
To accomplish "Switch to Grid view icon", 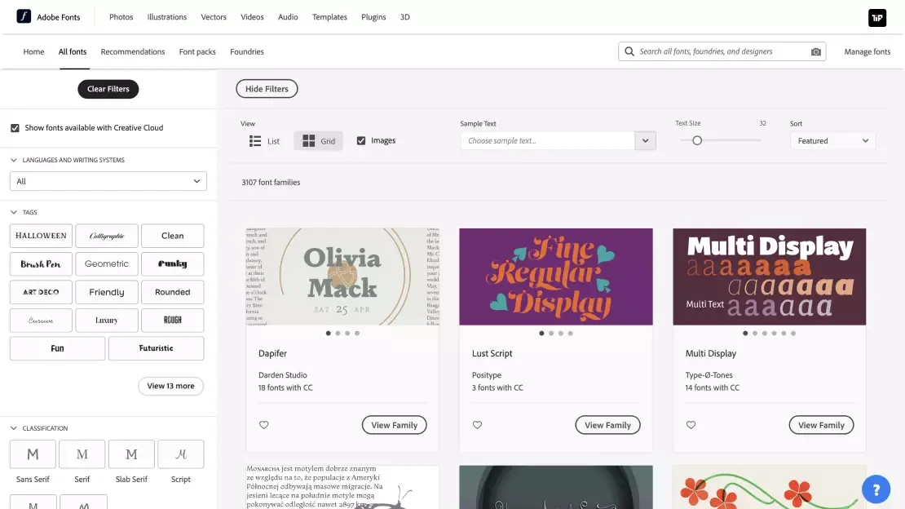I will [x=309, y=141].
